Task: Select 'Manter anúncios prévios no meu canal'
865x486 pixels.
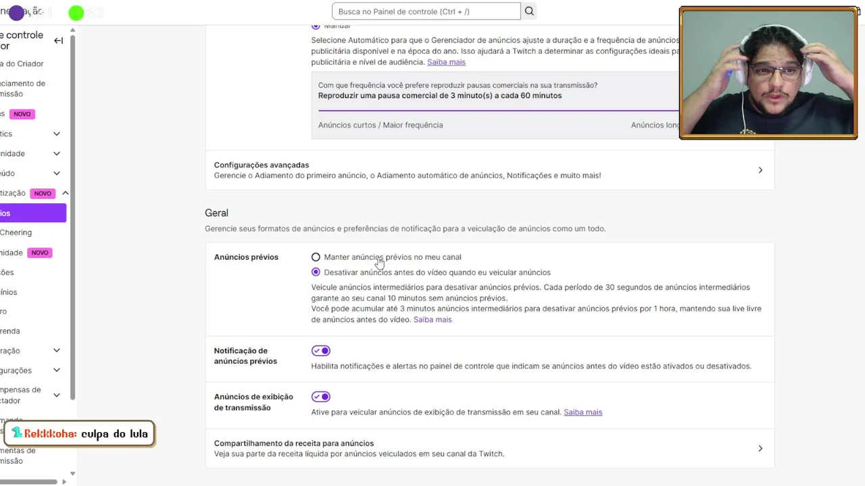Action: [x=316, y=257]
